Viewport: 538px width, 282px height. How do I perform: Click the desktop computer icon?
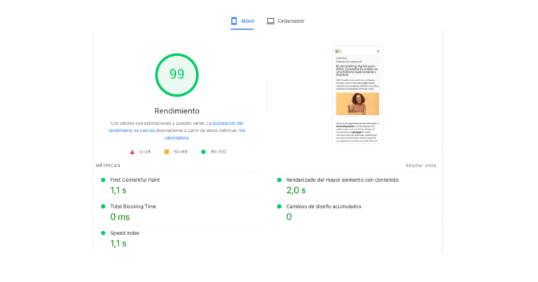point(270,21)
